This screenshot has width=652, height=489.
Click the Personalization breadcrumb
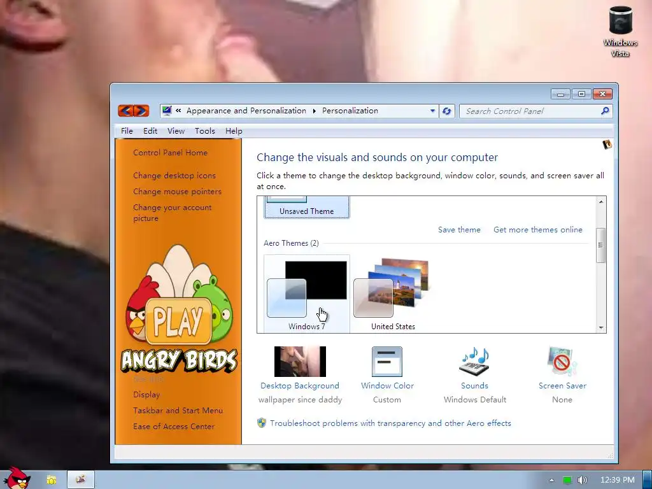350,111
